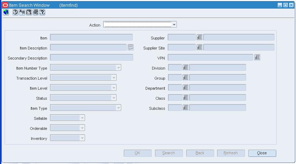This screenshot has height=164, width=296.
Task: Click the help question mark toolbar icon
Action: (42, 12)
